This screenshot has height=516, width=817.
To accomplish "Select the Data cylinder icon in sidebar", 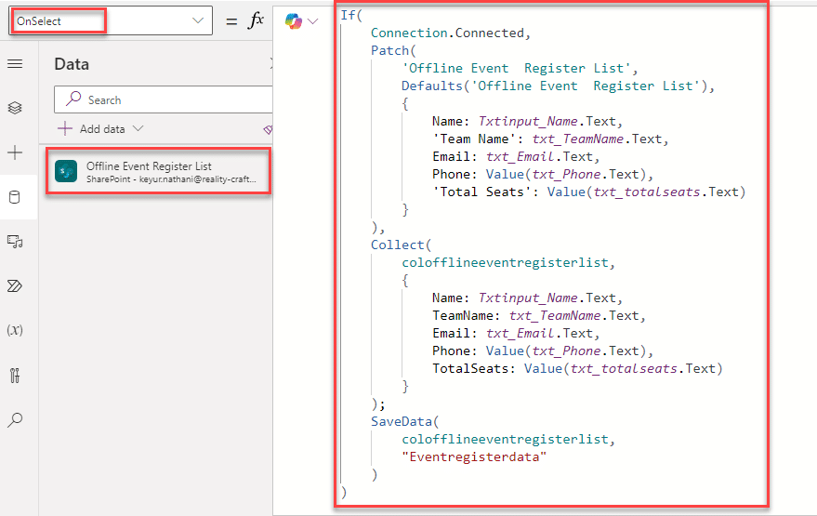I will coord(15,197).
